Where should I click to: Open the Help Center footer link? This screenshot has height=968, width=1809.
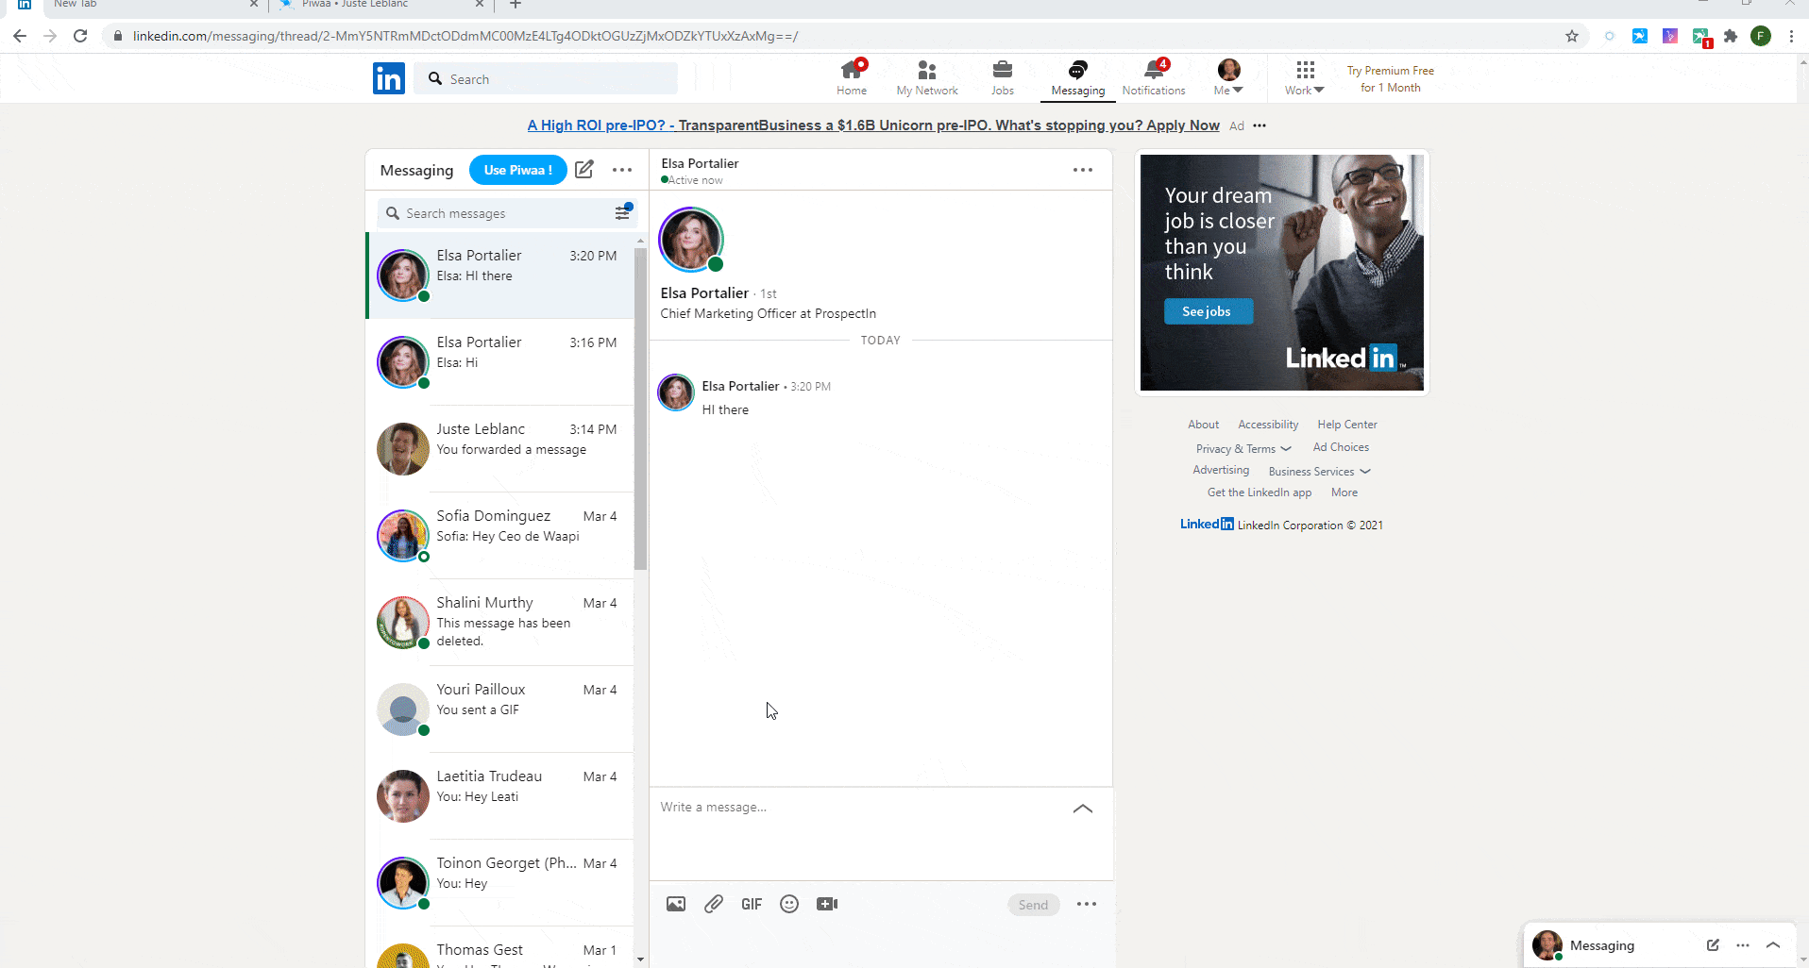[x=1347, y=425]
